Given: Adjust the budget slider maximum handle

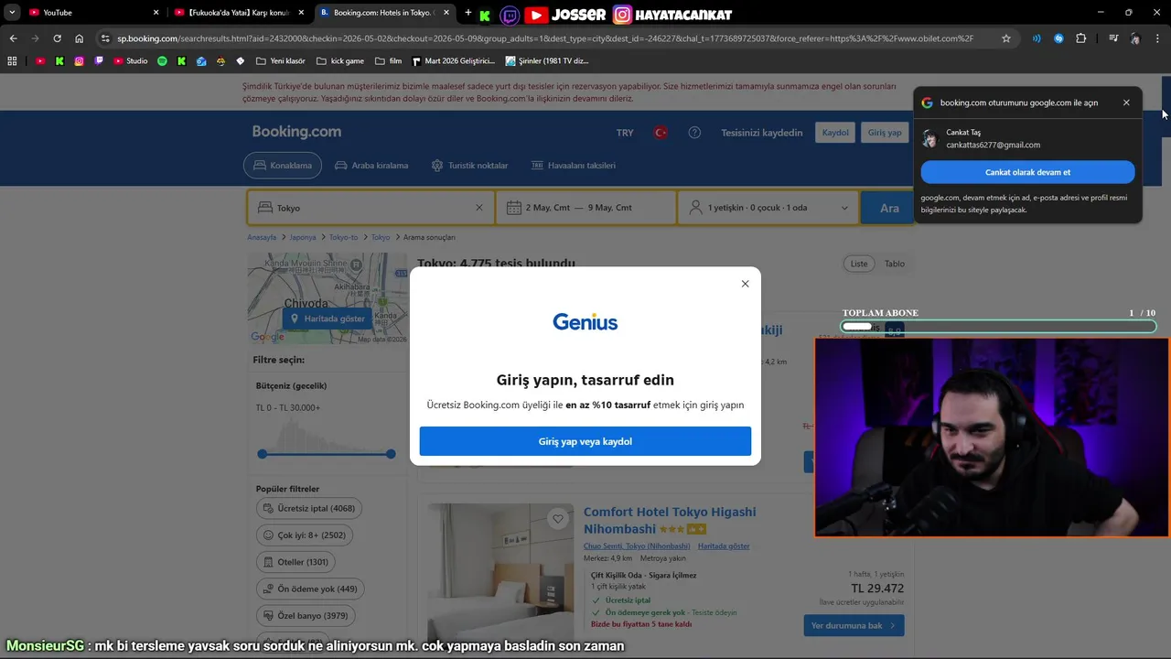Looking at the screenshot, I should pyautogui.click(x=391, y=454).
